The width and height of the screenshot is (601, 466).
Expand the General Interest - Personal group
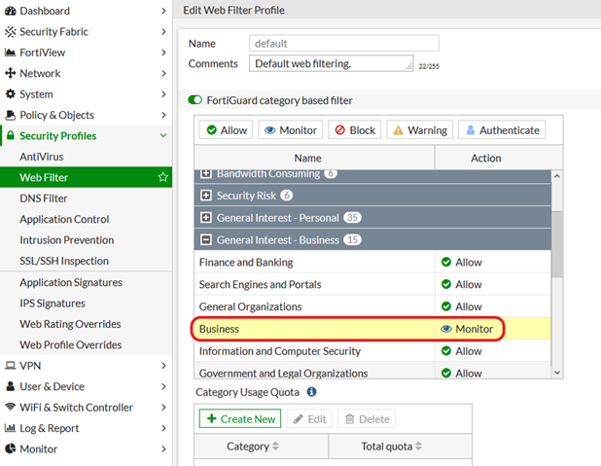click(205, 218)
